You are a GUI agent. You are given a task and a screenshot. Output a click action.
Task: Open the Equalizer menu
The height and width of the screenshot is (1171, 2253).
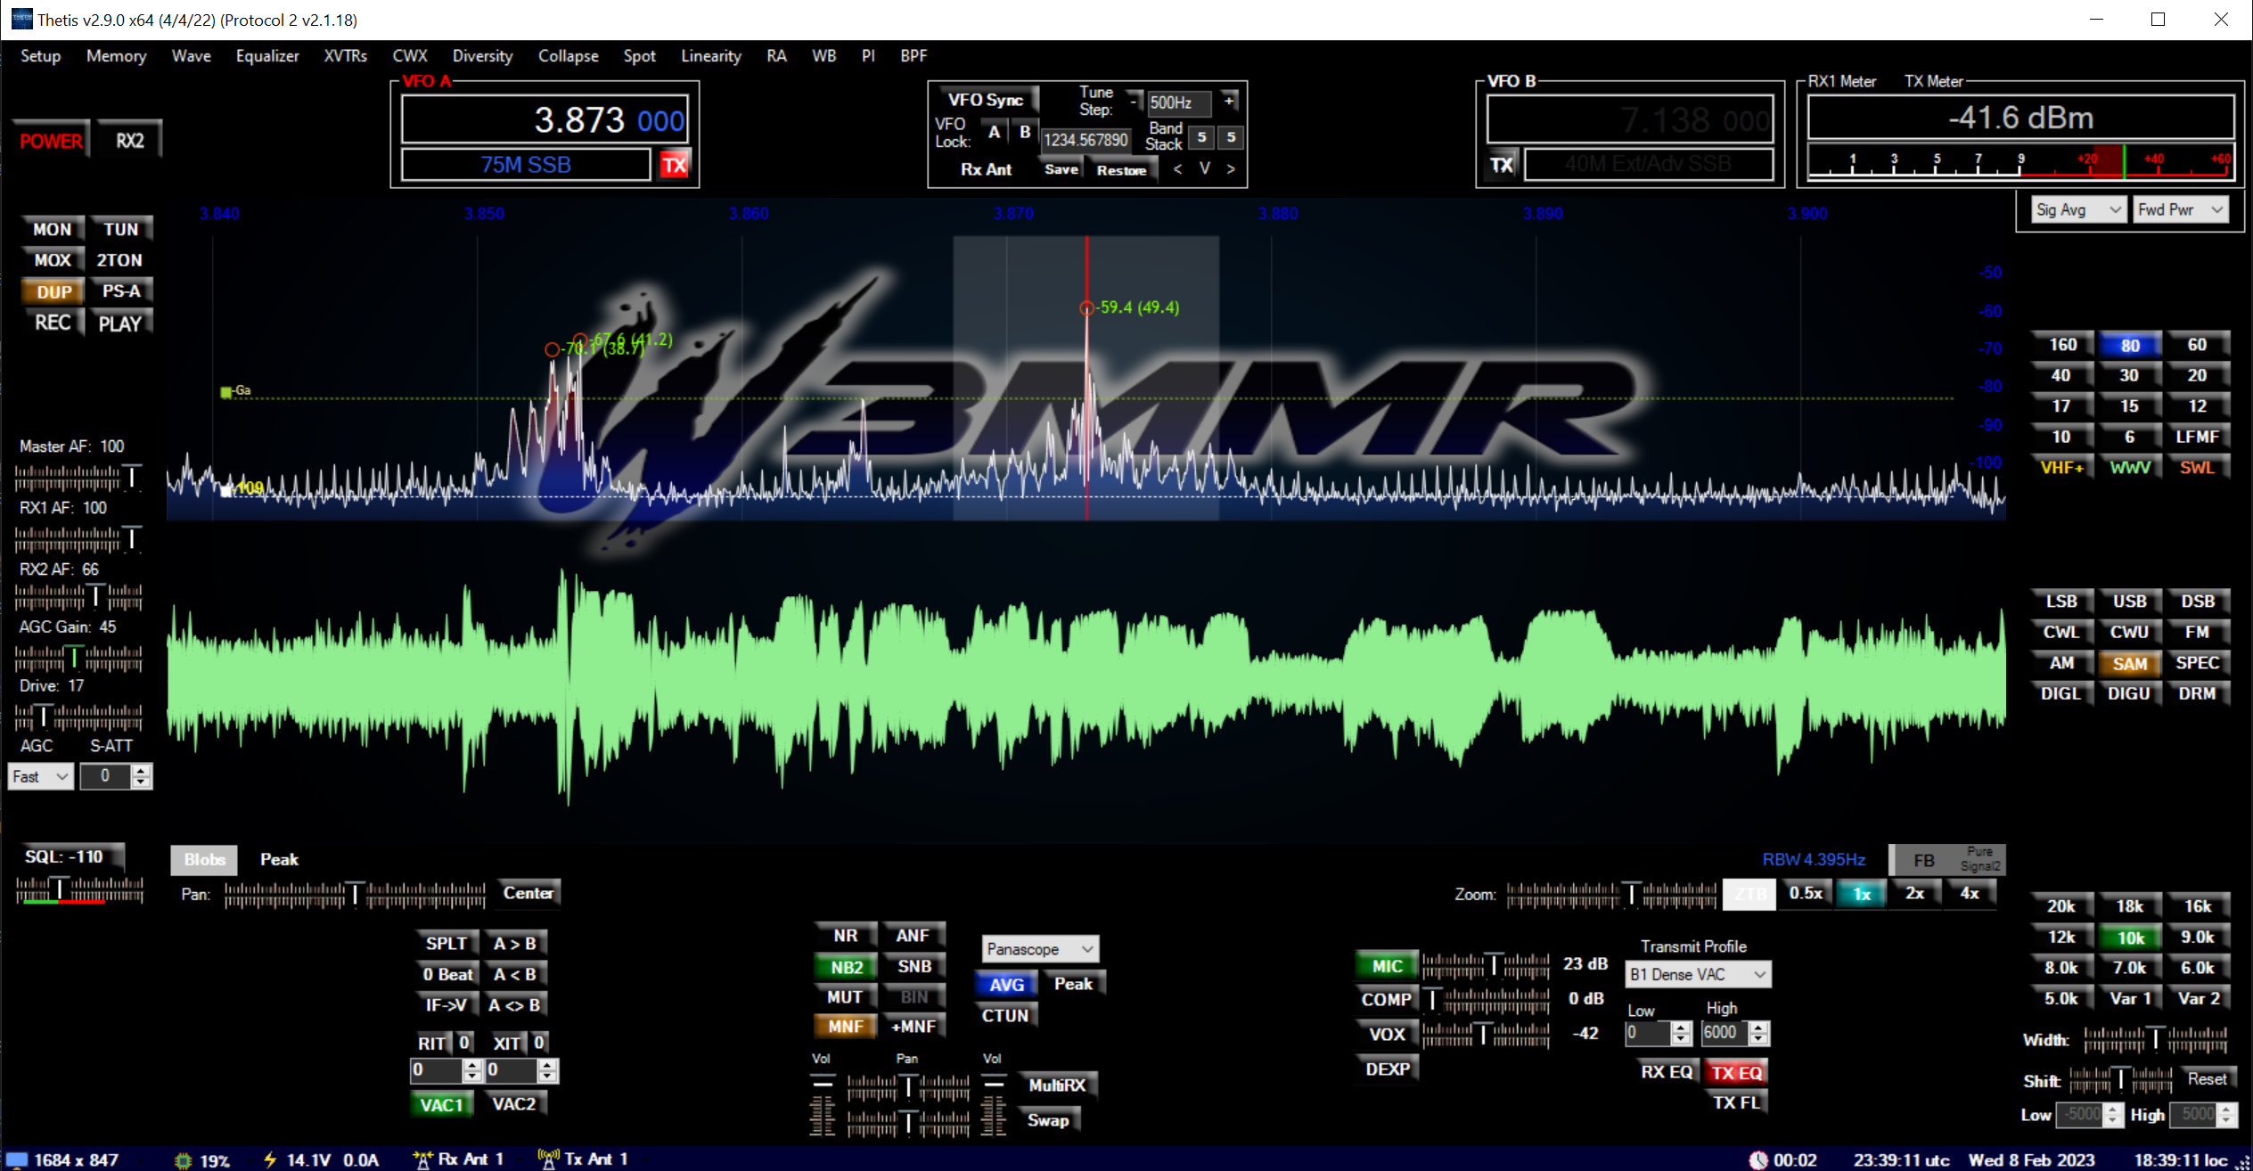click(266, 56)
